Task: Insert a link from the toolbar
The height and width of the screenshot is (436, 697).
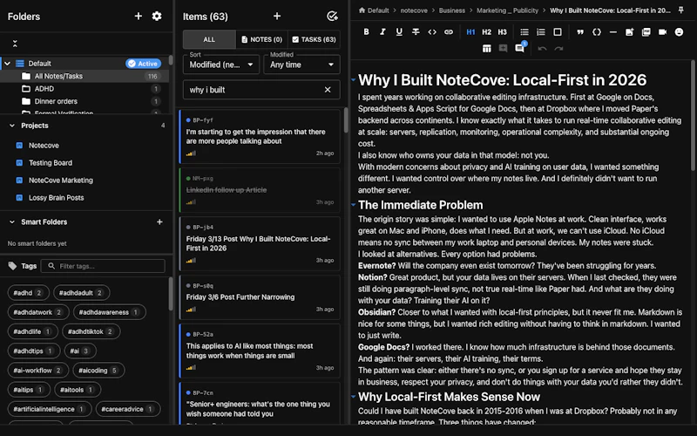Action: click(x=449, y=31)
